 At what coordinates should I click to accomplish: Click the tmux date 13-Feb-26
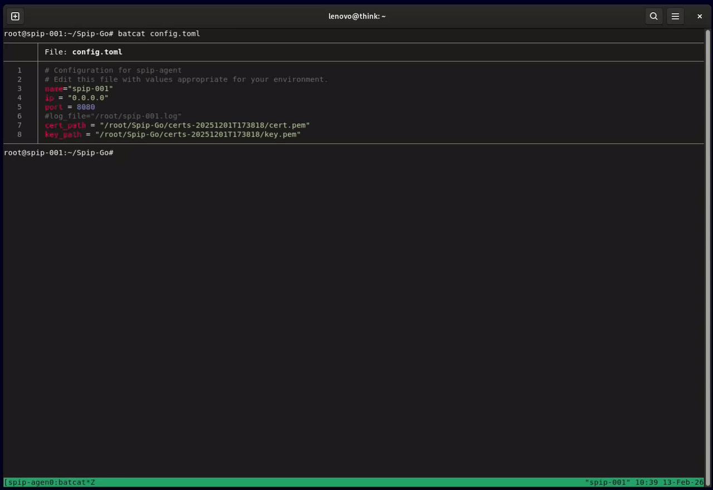coord(683,482)
